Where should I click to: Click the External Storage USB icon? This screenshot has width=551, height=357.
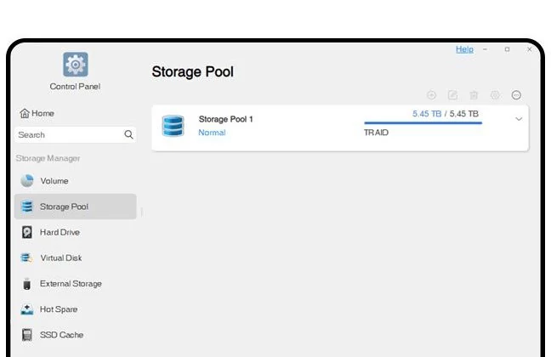(x=26, y=284)
